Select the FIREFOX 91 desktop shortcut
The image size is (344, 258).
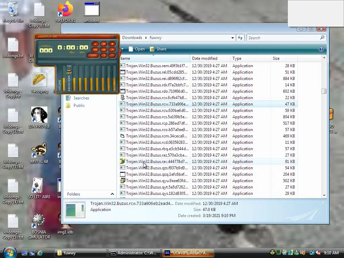coord(65,12)
